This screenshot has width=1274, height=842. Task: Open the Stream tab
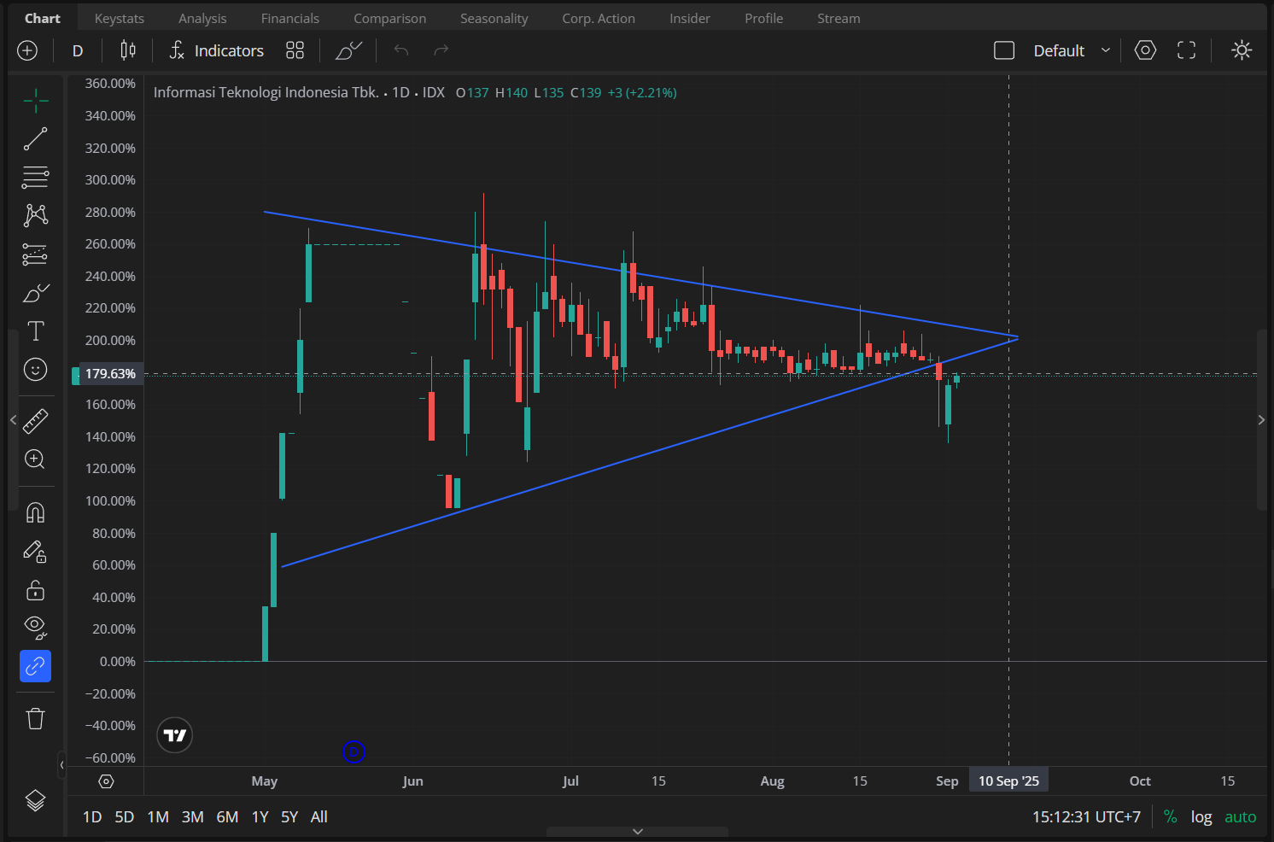(839, 18)
